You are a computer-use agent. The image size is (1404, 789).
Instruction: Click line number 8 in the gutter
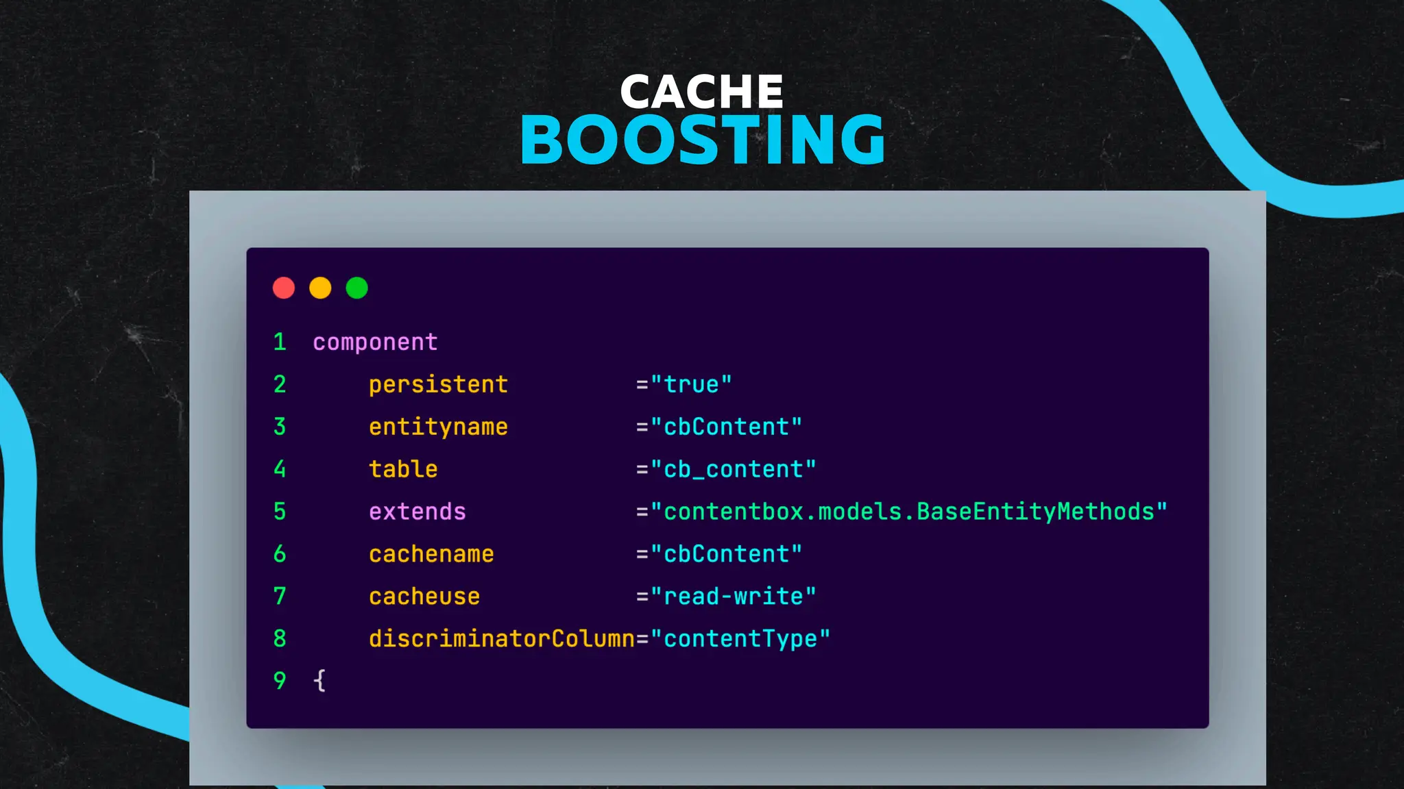[280, 639]
